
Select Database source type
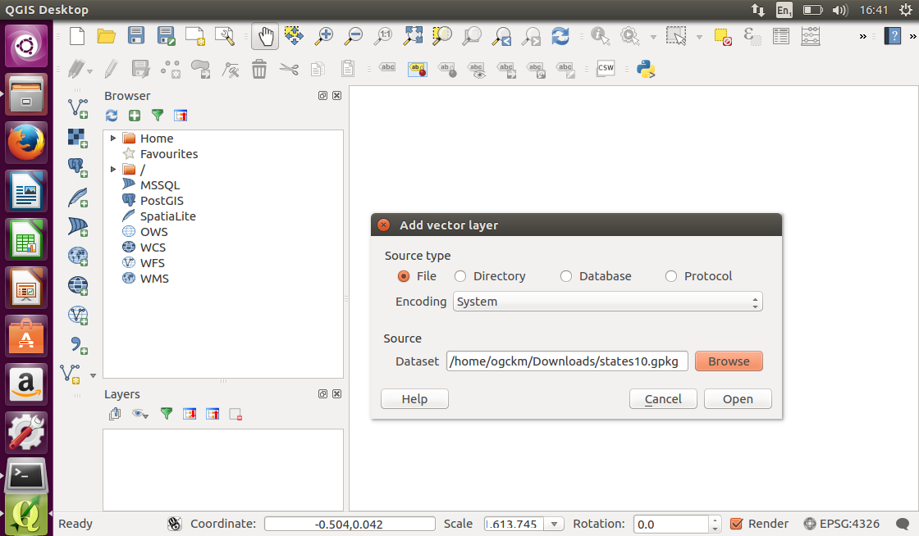565,276
